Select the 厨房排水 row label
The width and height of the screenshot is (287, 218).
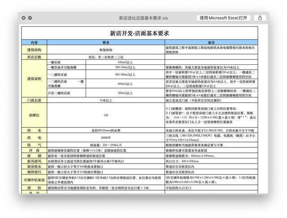[35, 166]
